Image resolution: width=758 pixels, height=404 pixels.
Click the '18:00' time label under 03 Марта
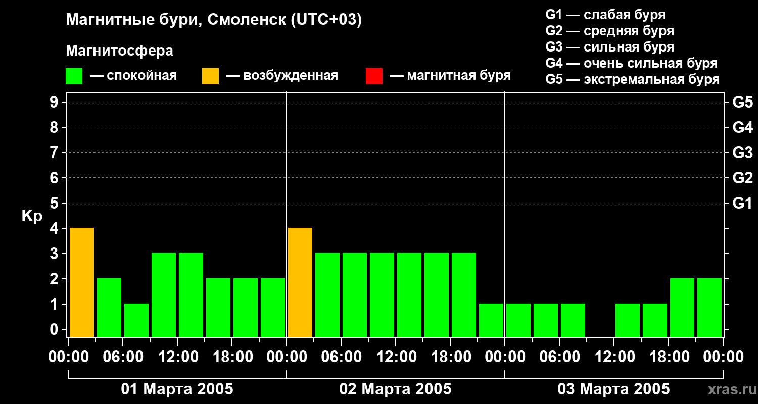point(669,357)
